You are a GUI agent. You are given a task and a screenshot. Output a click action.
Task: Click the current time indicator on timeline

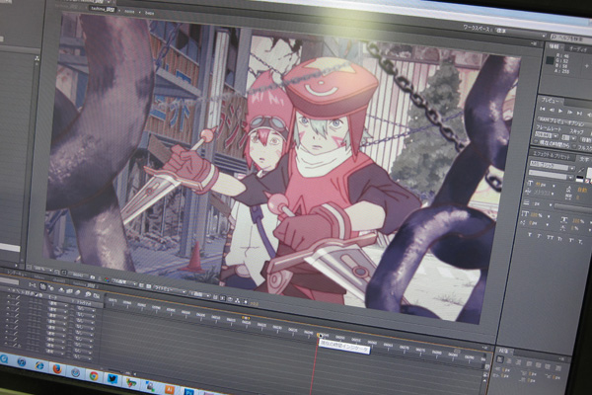click(x=319, y=335)
